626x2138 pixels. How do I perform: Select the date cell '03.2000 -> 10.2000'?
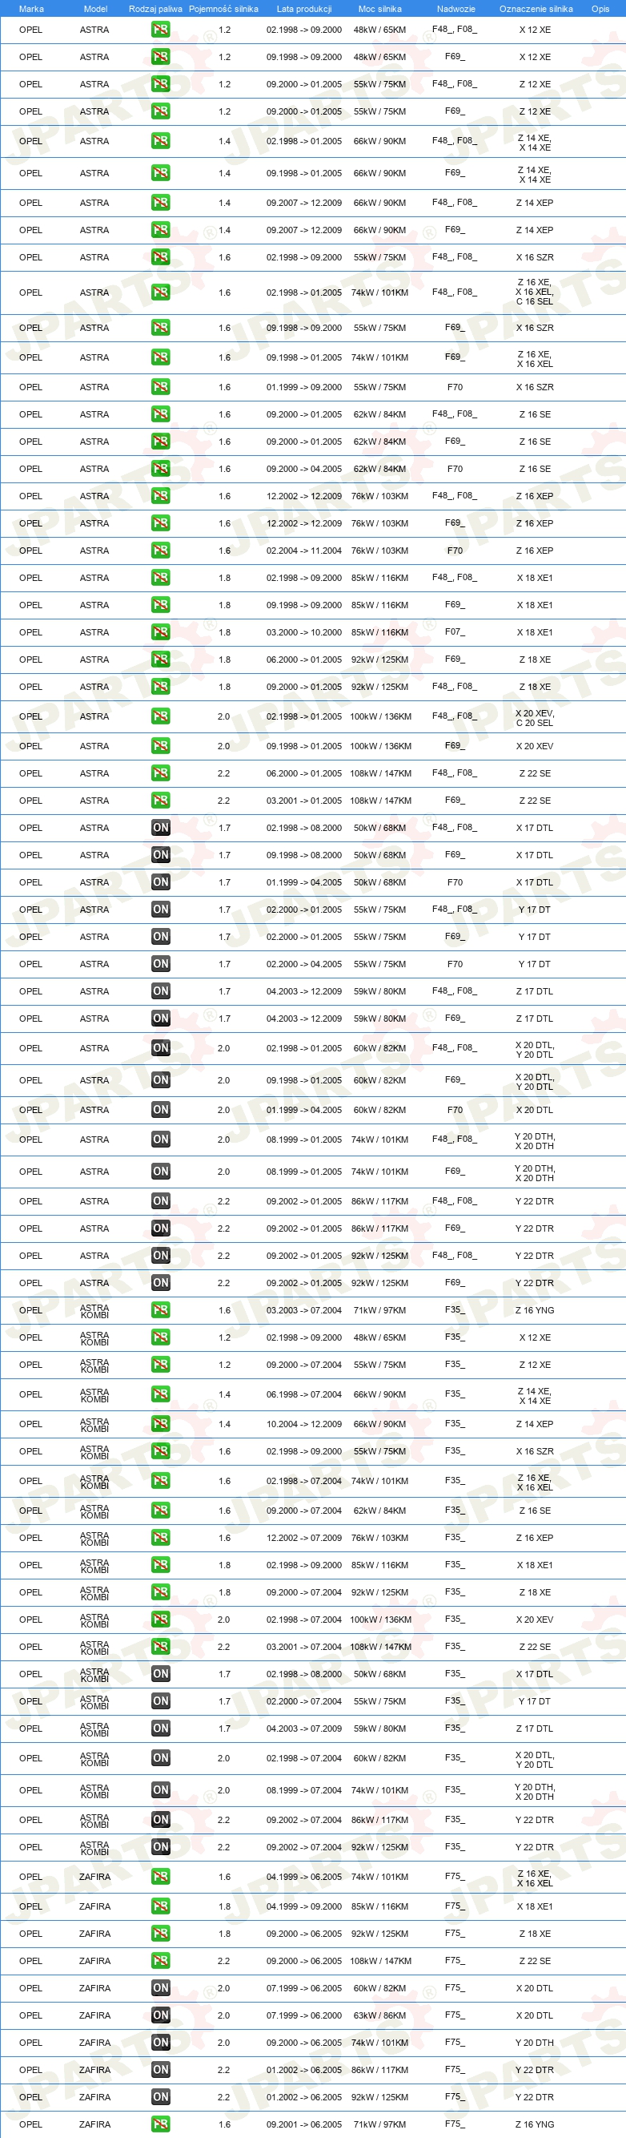[x=303, y=632]
